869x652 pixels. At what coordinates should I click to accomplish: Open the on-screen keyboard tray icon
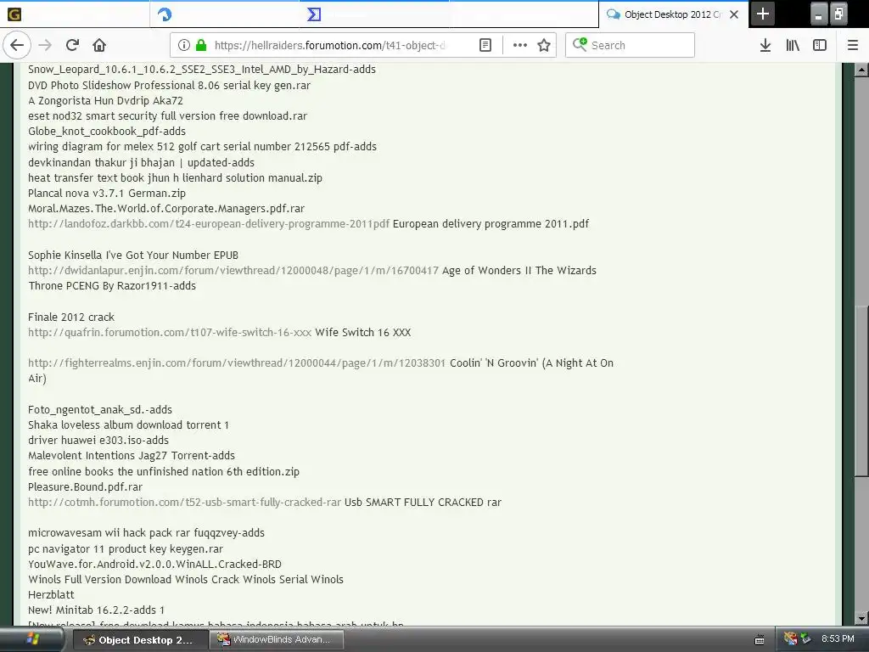[760, 640]
